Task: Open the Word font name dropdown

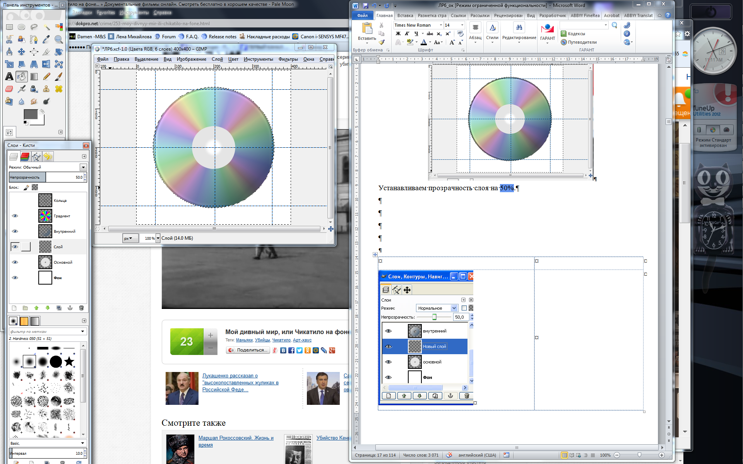Action: 441,25
